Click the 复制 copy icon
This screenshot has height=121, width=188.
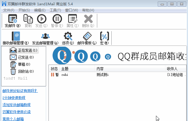28,19
